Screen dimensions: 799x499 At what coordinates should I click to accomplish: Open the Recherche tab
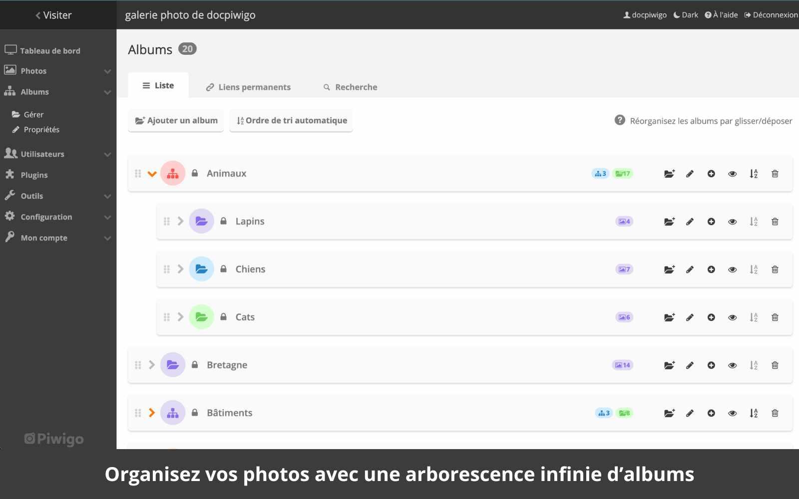pos(356,87)
